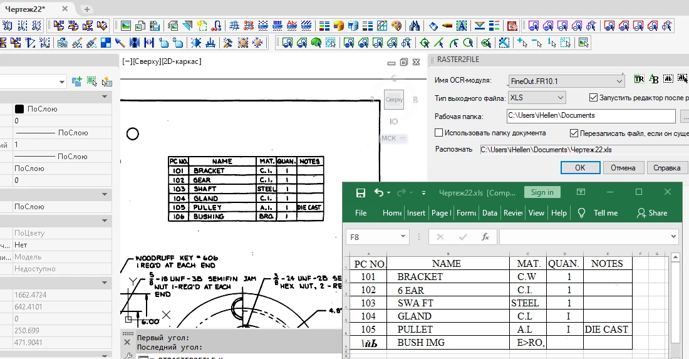Expand the Excel Name Box dropdown at F8

pyautogui.click(x=402, y=237)
